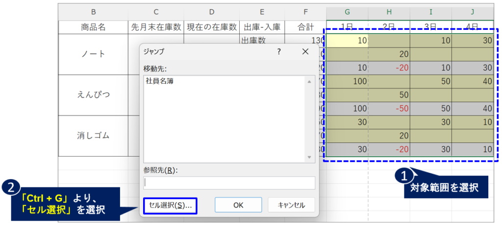This screenshot has height=226, width=502.
Task: Click the 出庫数 cell in column E
Action: (x=253, y=41)
